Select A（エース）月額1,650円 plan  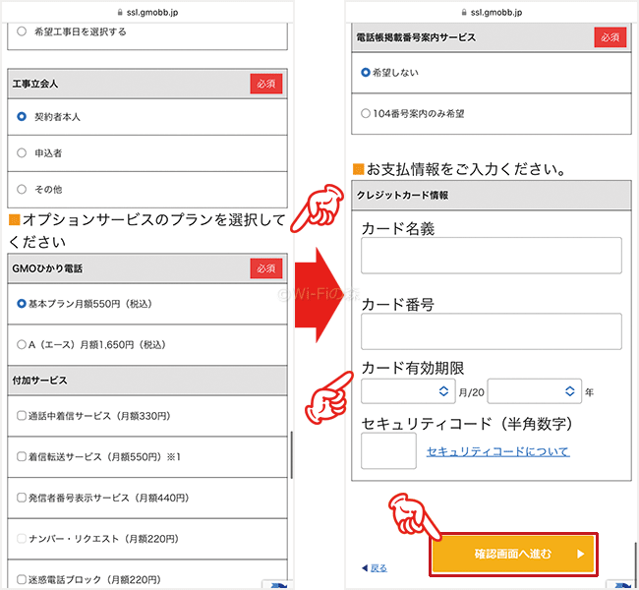[x=22, y=345]
